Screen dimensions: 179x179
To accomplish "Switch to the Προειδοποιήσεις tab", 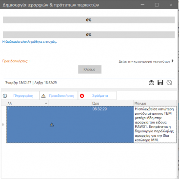I will point(59,96).
